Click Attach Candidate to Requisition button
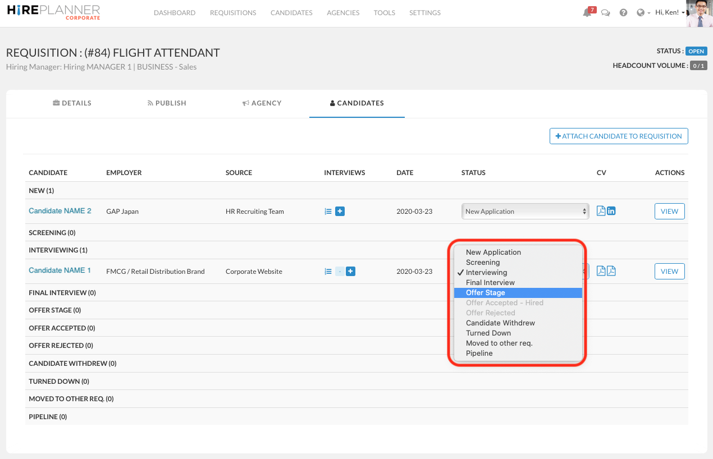Screen dimensions: 713x459 619,136
